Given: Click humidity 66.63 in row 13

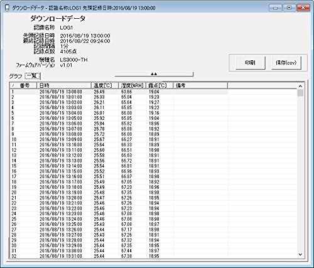Looking at the screenshot, I should coord(126,155).
